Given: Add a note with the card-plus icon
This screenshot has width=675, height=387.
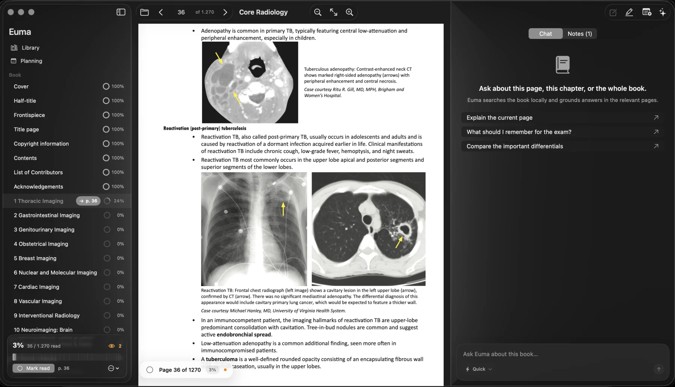Looking at the screenshot, I should (x=646, y=12).
